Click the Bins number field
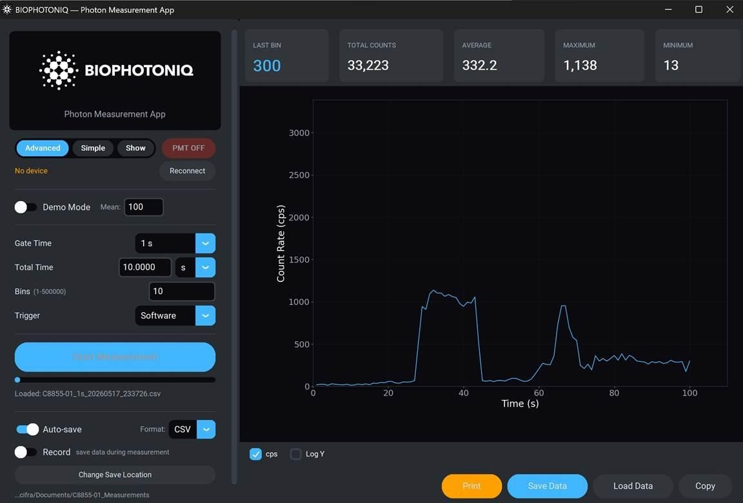This screenshot has height=503, width=743. click(x=182, y=291)
